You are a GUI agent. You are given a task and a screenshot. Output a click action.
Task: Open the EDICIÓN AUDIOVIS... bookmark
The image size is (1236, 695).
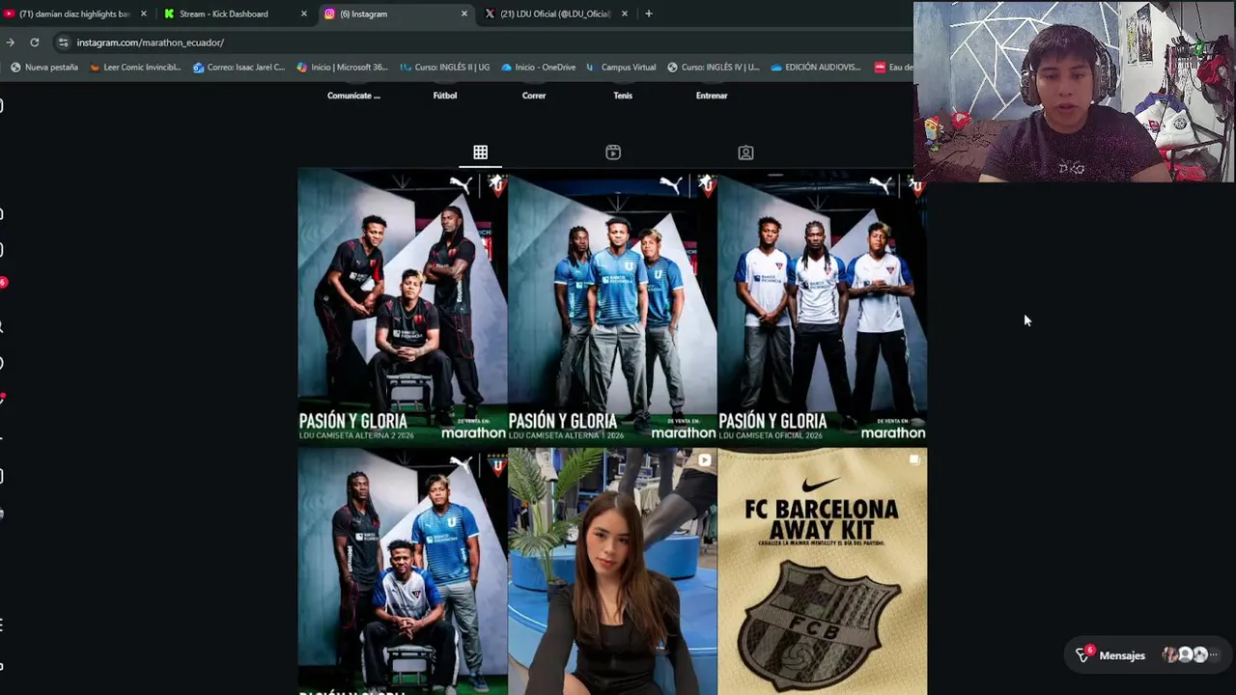816,68
